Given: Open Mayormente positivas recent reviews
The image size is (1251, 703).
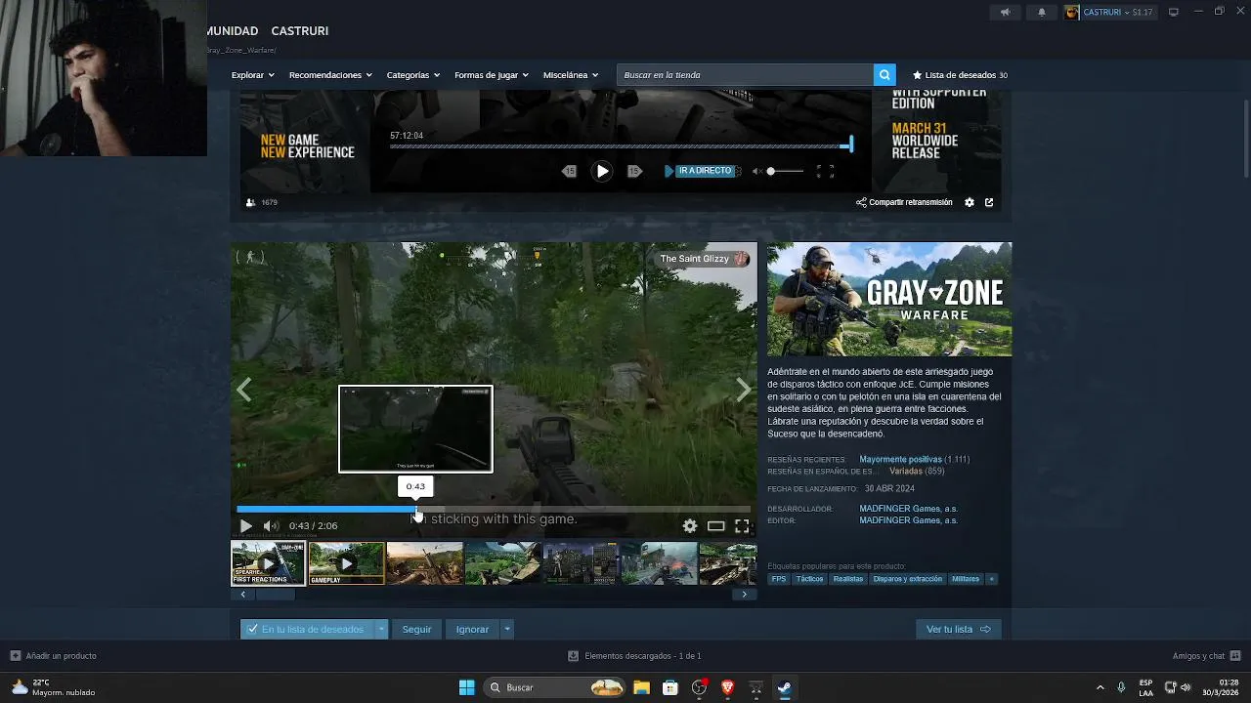Looking at the screenshot, I should pyautogui.click(x=900, y=459).
